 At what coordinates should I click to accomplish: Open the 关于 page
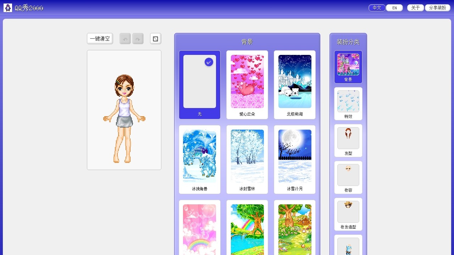click(416, 8)
